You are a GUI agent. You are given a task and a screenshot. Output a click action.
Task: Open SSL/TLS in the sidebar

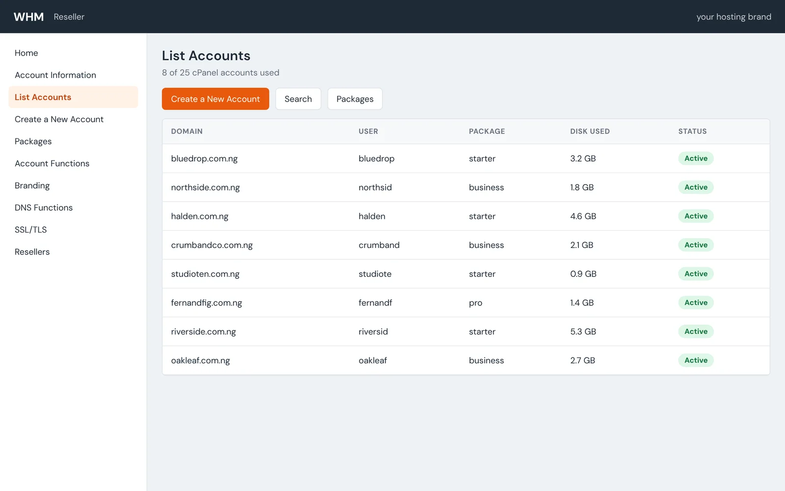[x=31, y=230]
